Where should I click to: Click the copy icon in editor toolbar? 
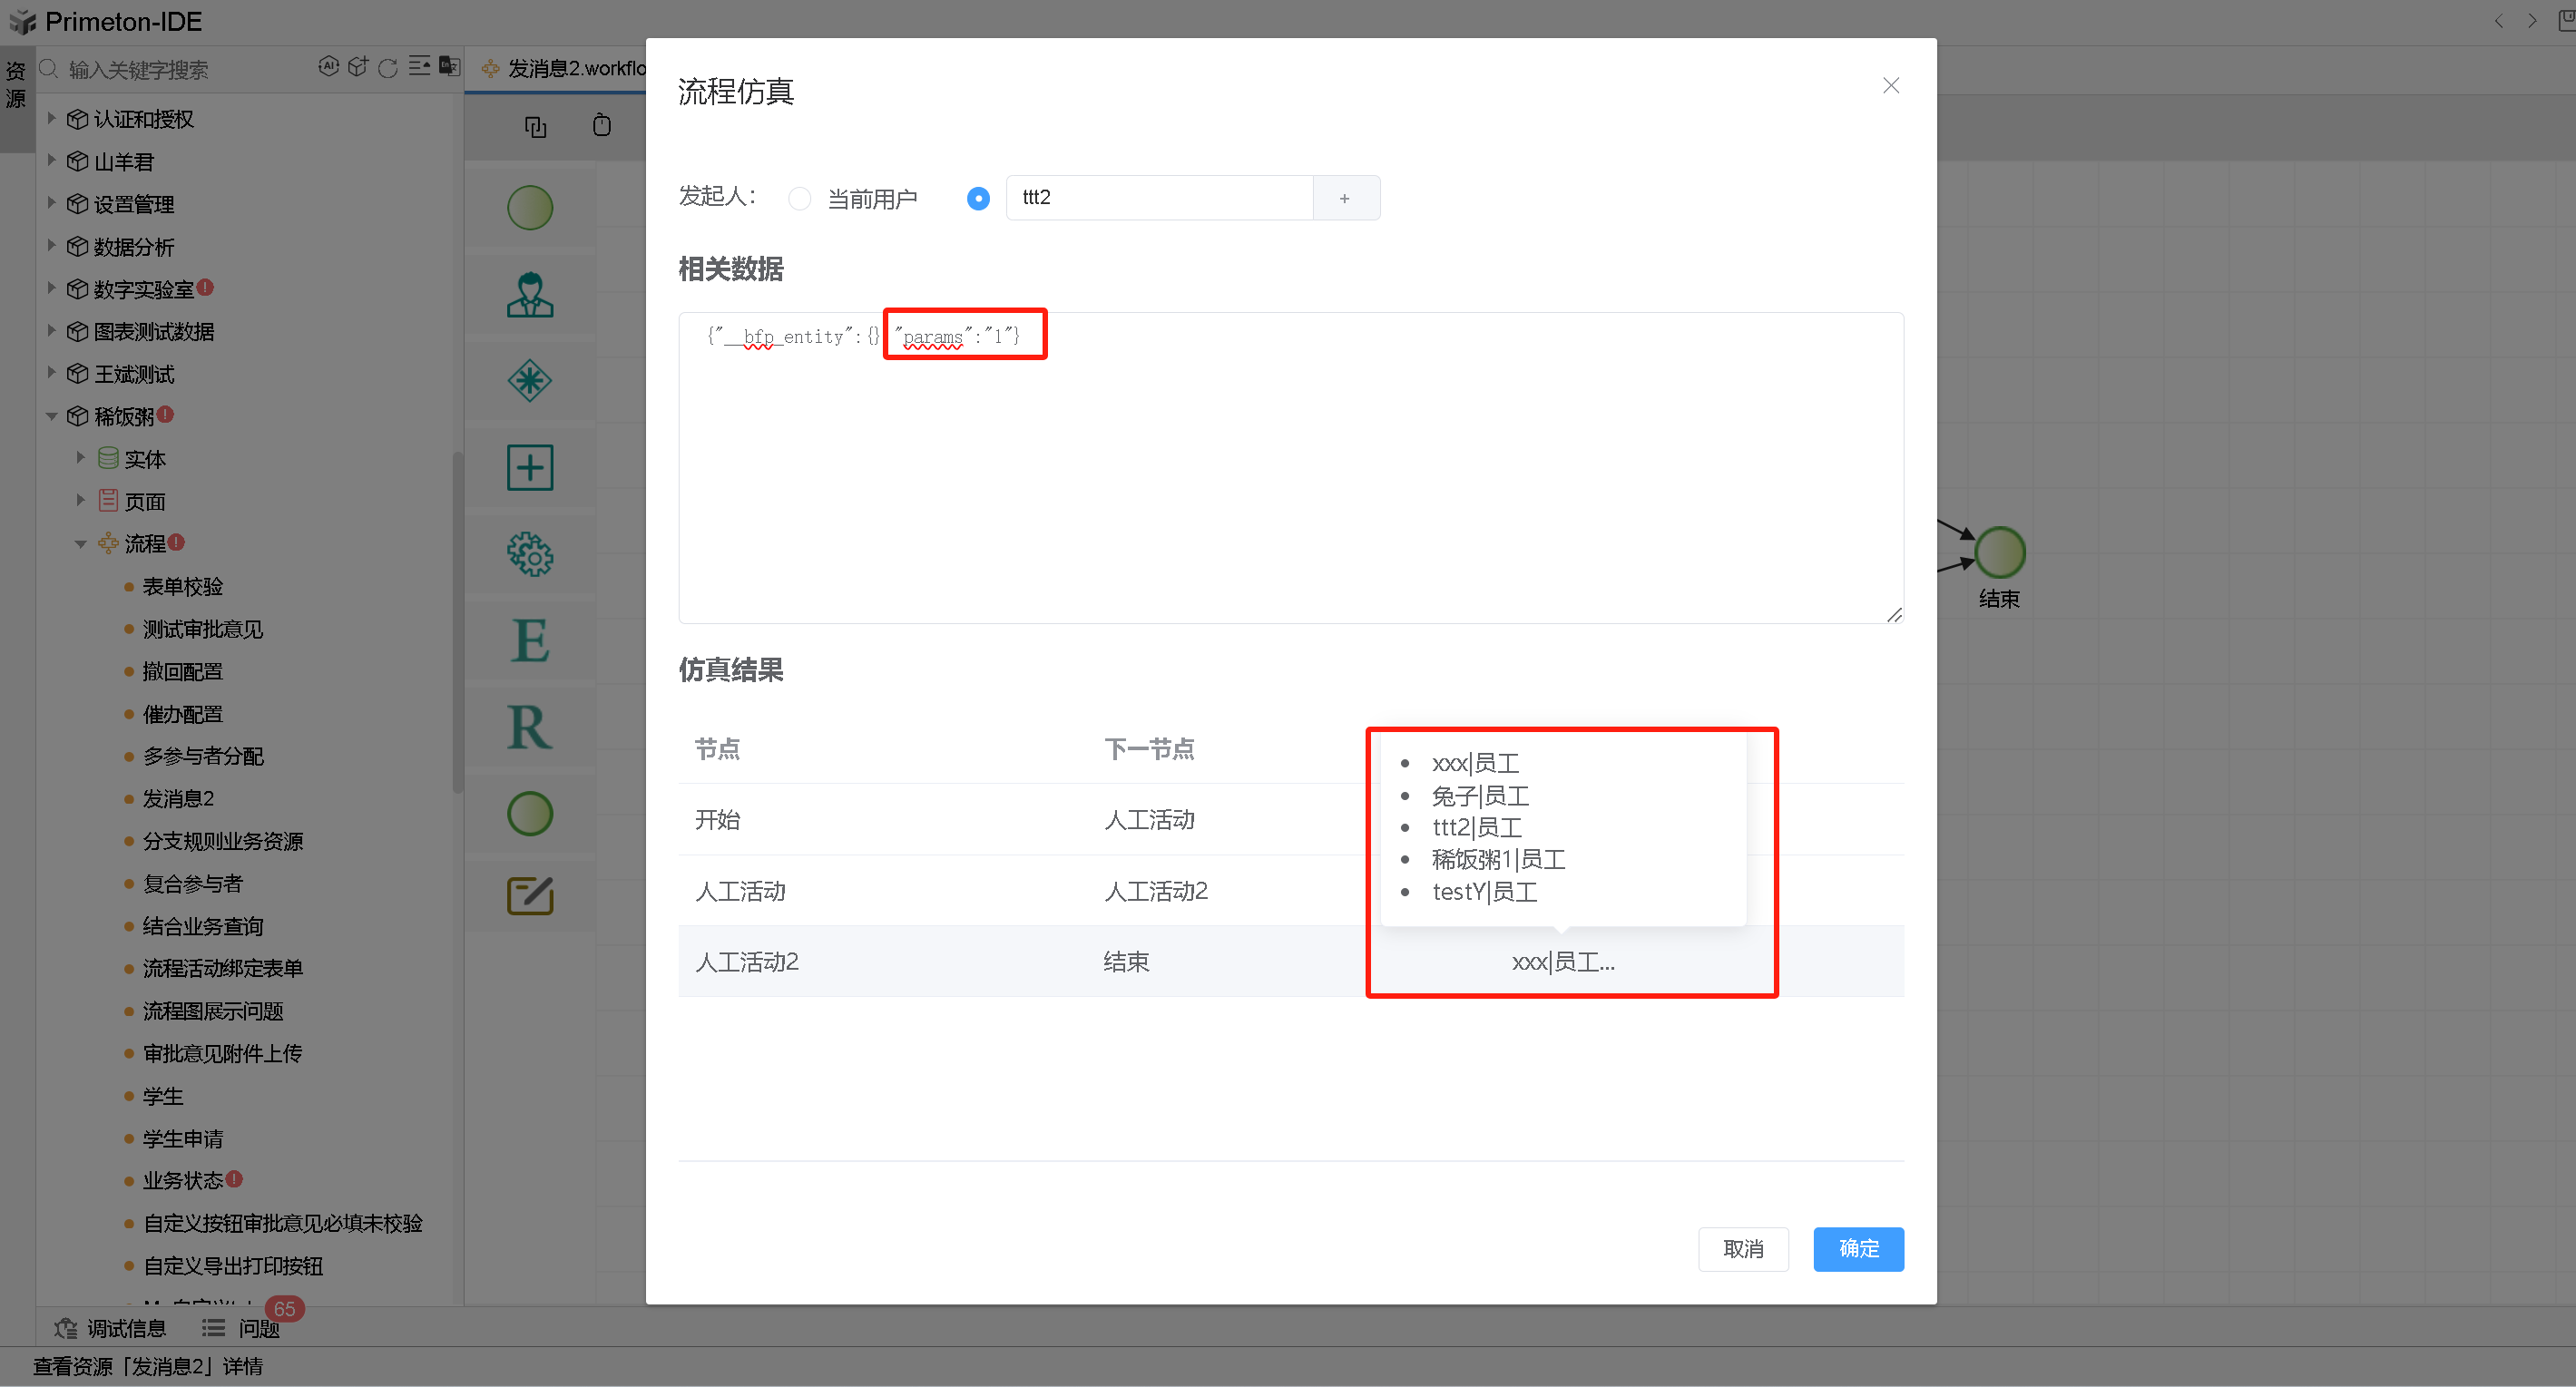[x=535, y=126]
